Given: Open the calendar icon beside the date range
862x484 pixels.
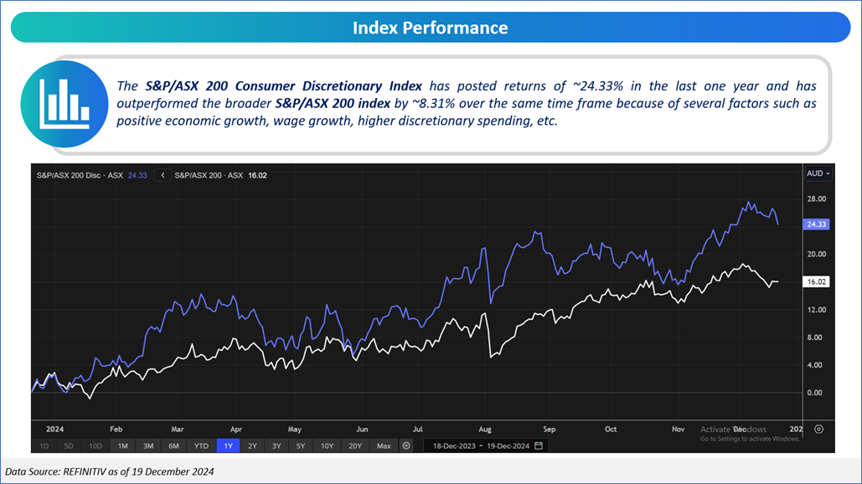Looking at the screenshot, I should [539, 445].
